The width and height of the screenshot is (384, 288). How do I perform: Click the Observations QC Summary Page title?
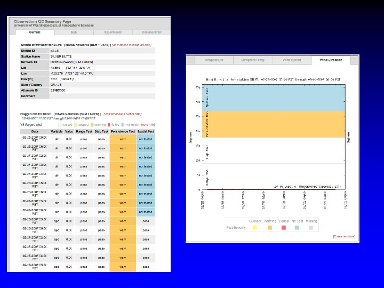click(x=43, y=21)
